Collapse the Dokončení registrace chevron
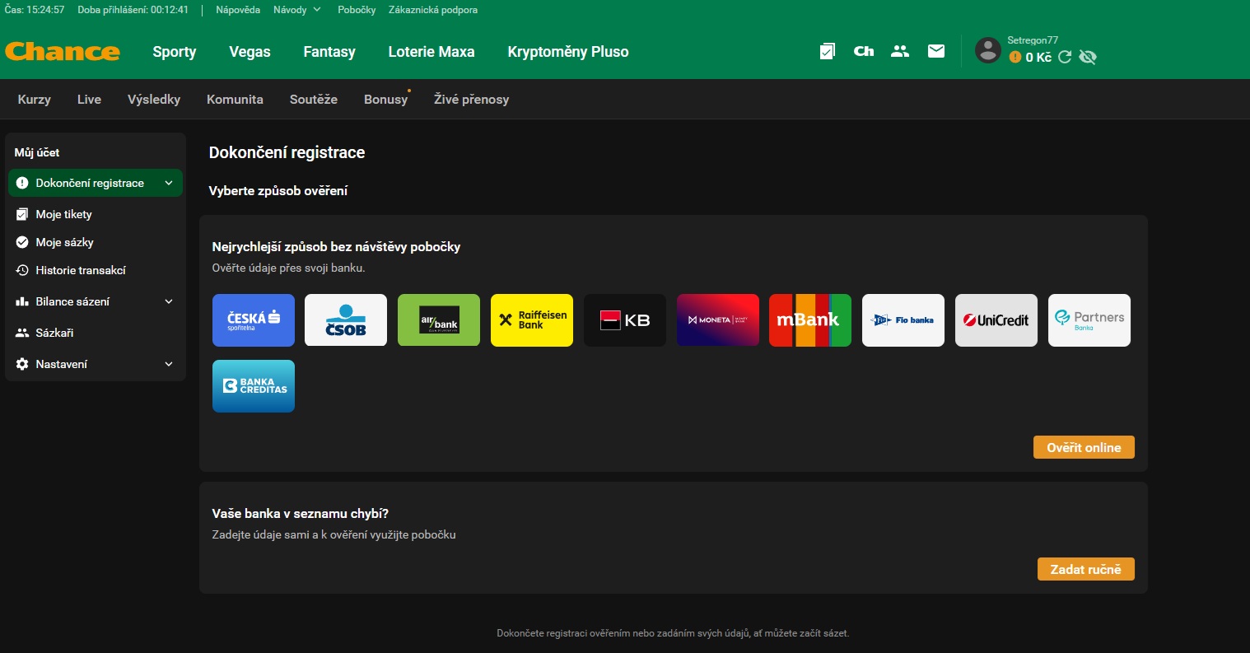This screenshot has width=1250, height=653. pyautogui.click(x=169, y=183)
